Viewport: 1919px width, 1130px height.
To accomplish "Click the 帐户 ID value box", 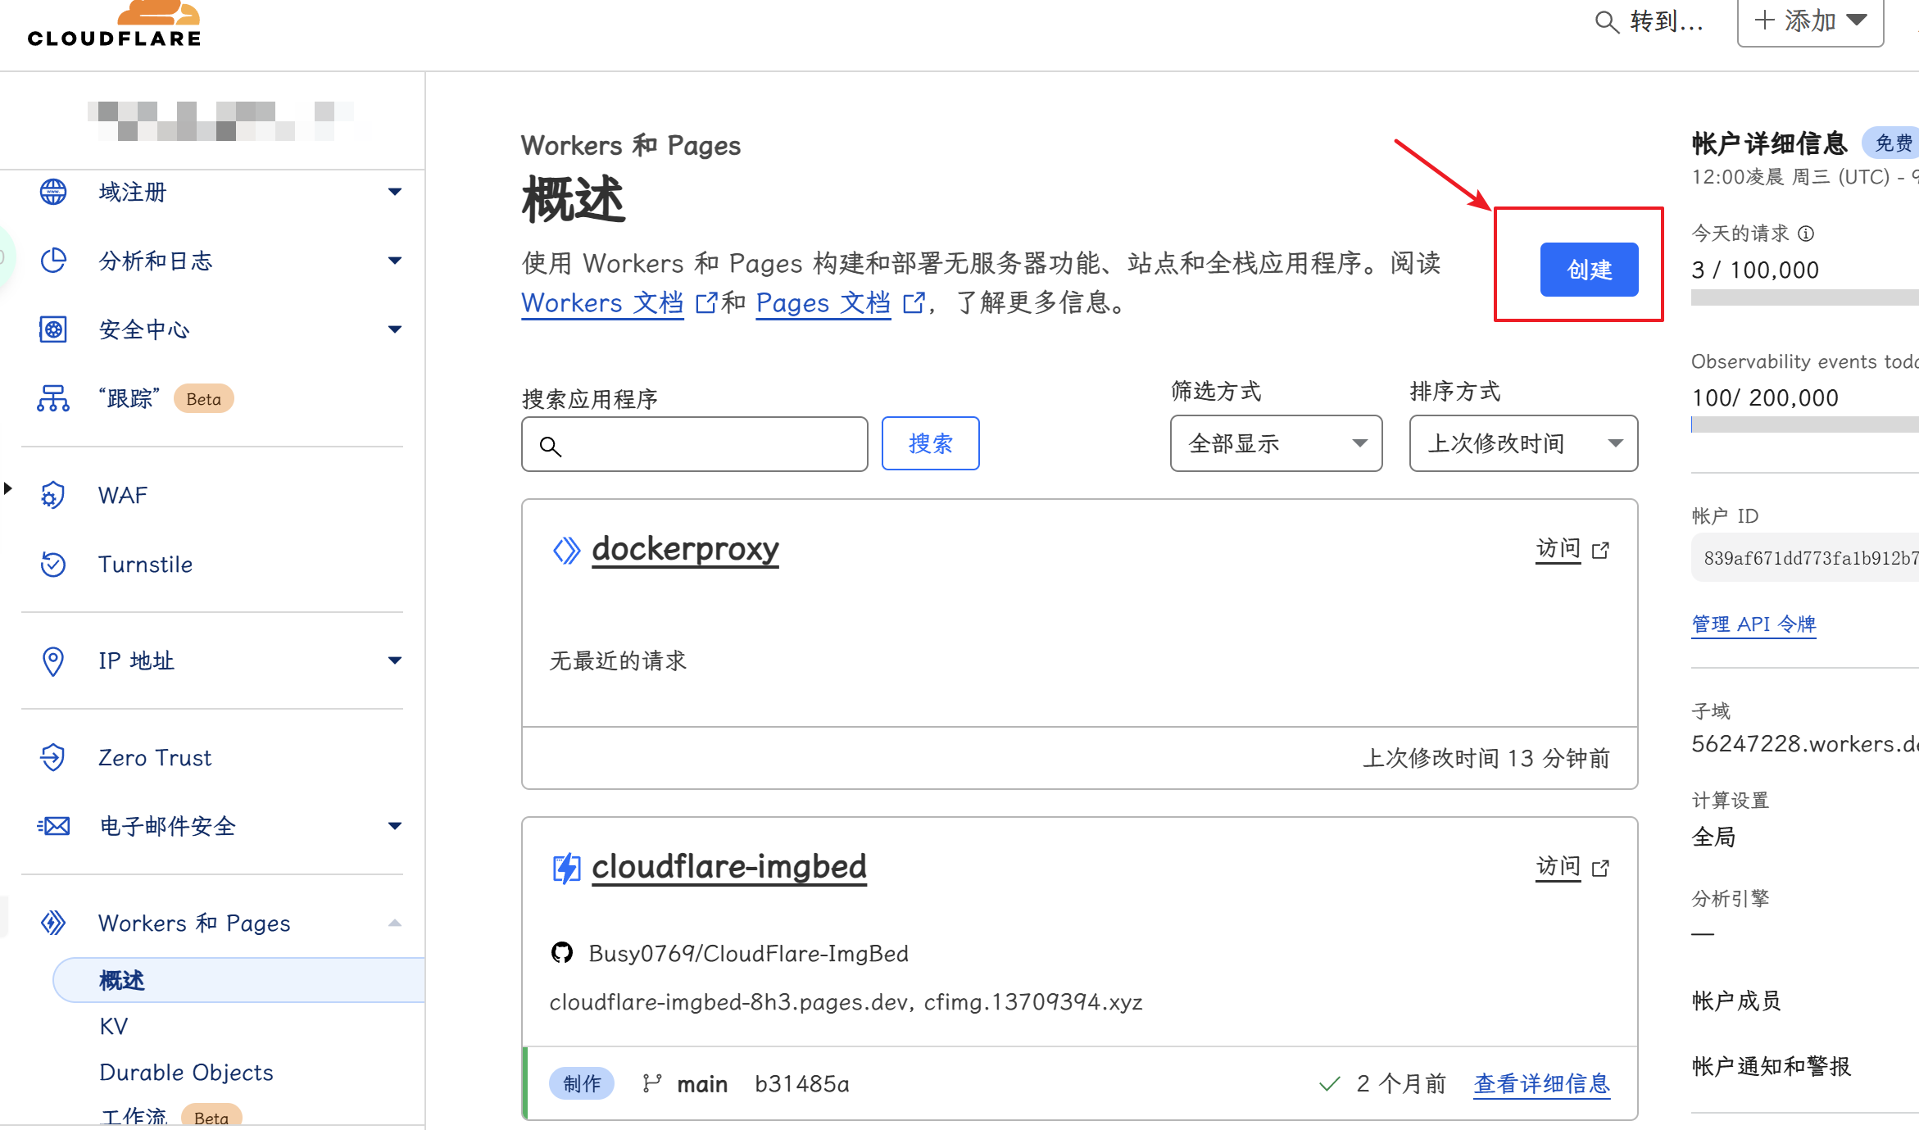I will coord(1805,558).
